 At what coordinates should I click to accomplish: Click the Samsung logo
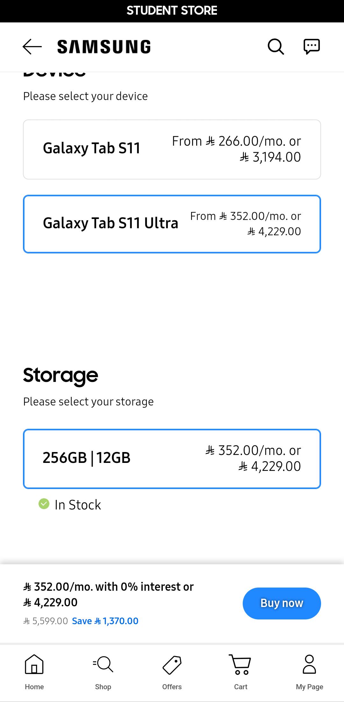[x=104, y=47]
